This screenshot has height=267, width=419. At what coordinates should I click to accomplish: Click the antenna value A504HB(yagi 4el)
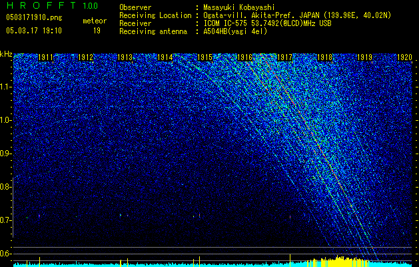point(235,31)
